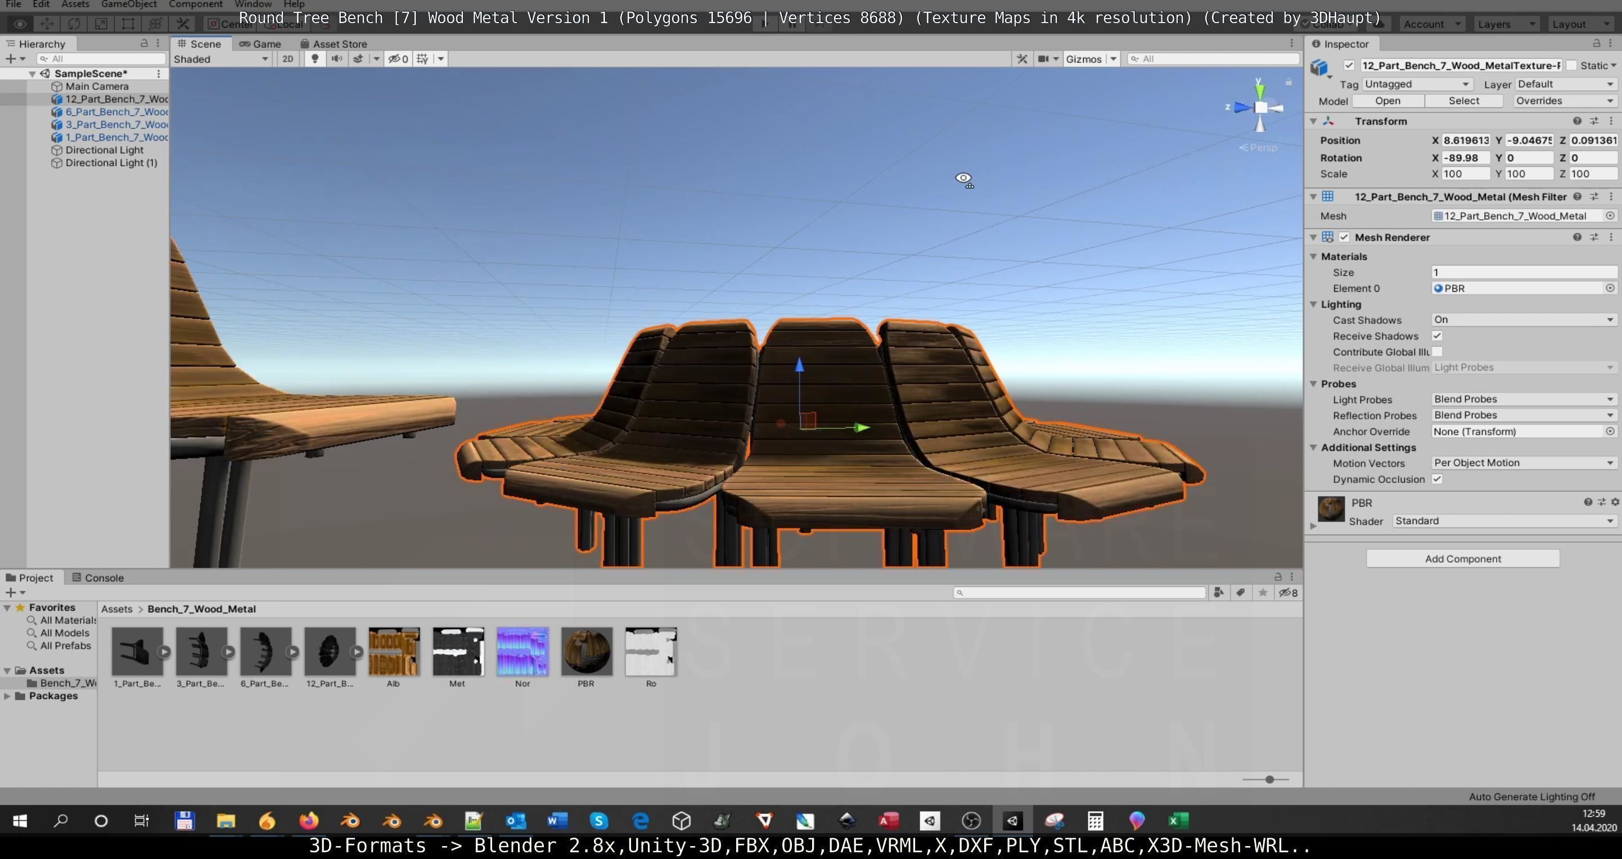The height and width of the screenshot is (859, 1622).
Task: Enable the Static checkbox
Action: (1571, 65)
